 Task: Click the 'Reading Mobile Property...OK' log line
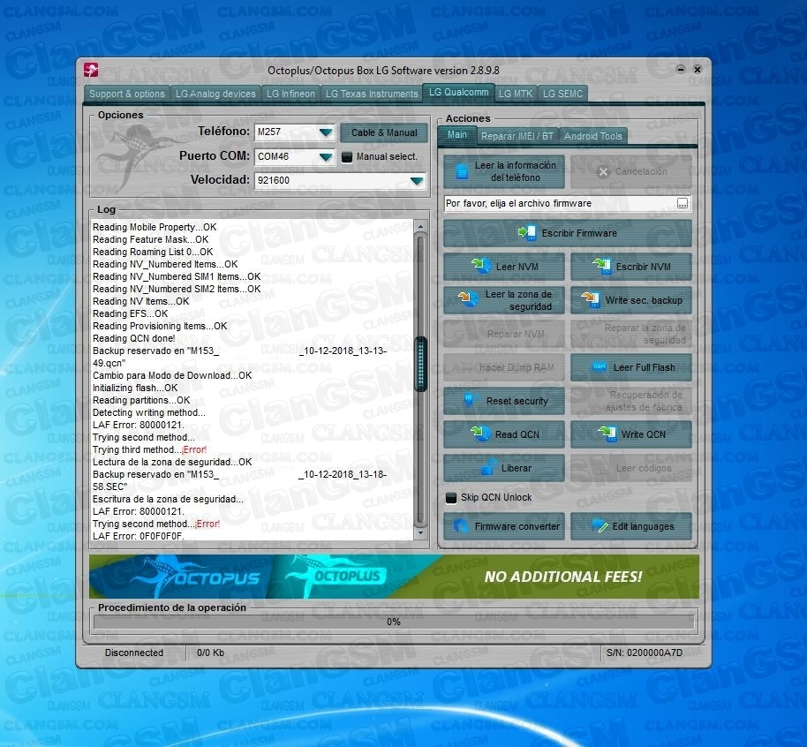[x=155, y=227]
